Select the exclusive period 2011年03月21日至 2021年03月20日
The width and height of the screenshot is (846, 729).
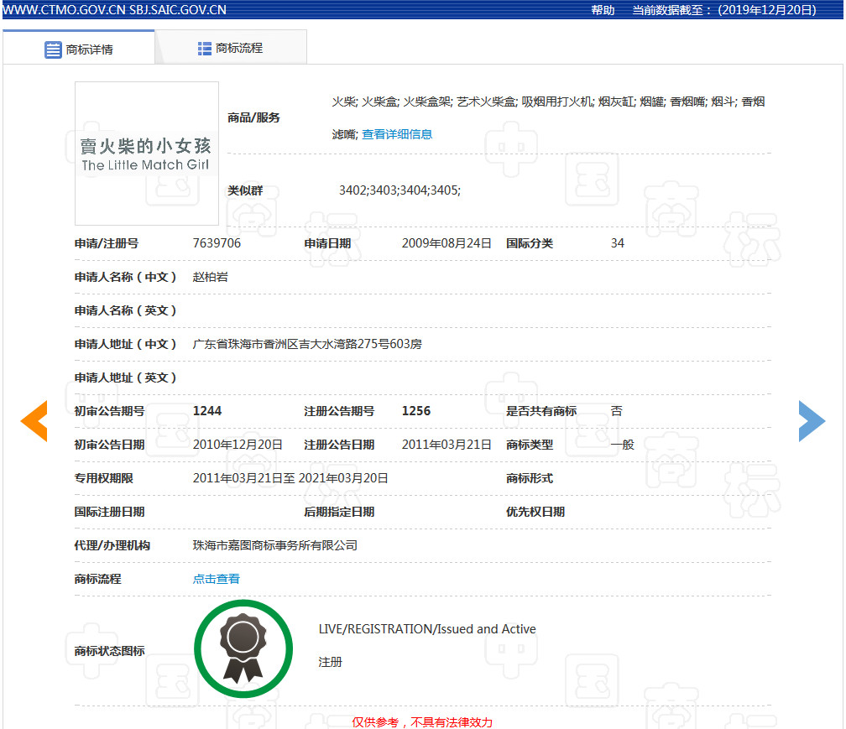[290, 478]
